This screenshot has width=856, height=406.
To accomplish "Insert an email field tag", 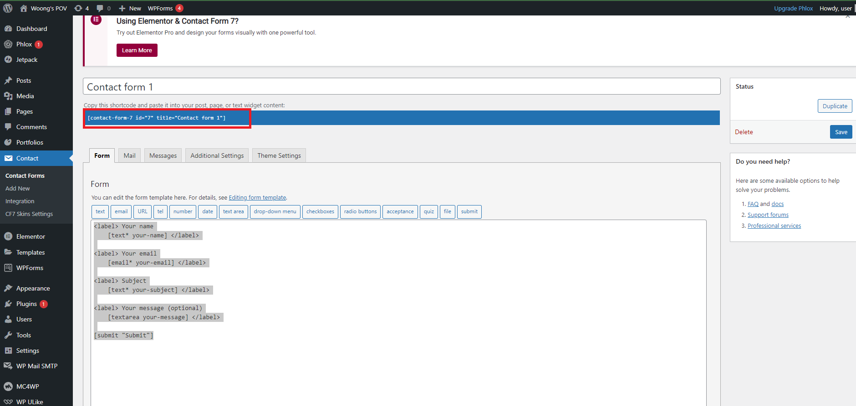I will pos(121,211).
